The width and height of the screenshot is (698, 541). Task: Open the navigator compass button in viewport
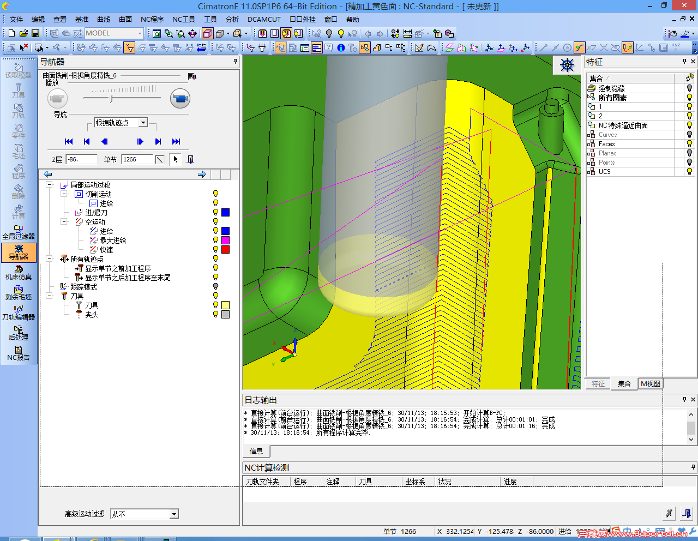(x=567, y=65)
